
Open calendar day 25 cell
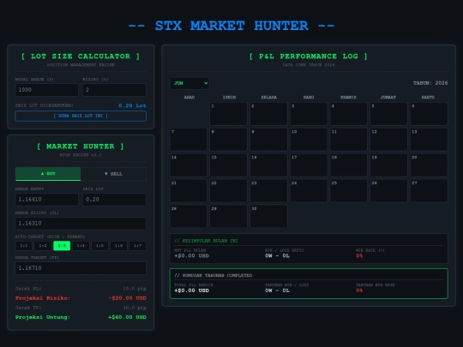[349, 191]
